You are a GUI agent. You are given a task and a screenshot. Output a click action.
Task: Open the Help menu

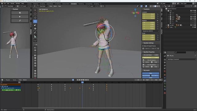coord(22,3)
